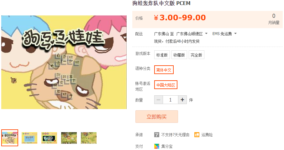Open the 广东佛山顺德区 destination dropdown
The height and width of the screenshot is (150, 284).
192,34
